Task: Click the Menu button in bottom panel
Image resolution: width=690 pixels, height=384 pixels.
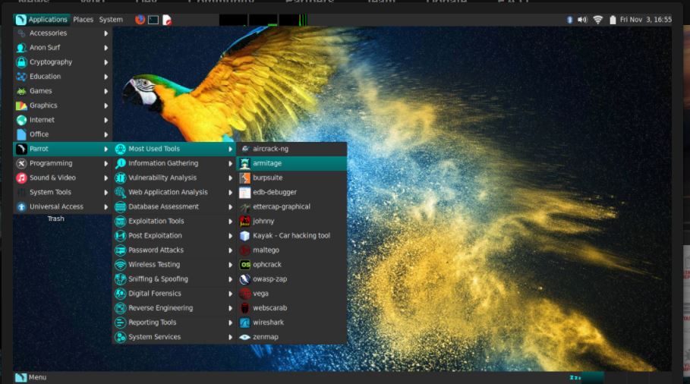Action: [31, 377]
